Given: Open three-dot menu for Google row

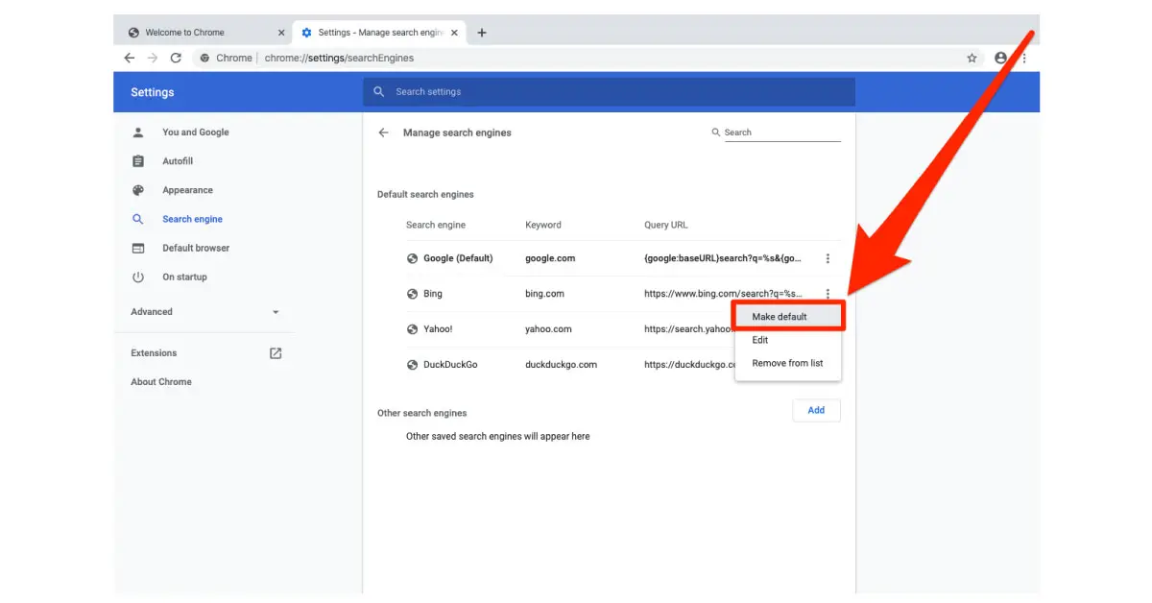Looking at the screenshot, I should click(828, 258).
